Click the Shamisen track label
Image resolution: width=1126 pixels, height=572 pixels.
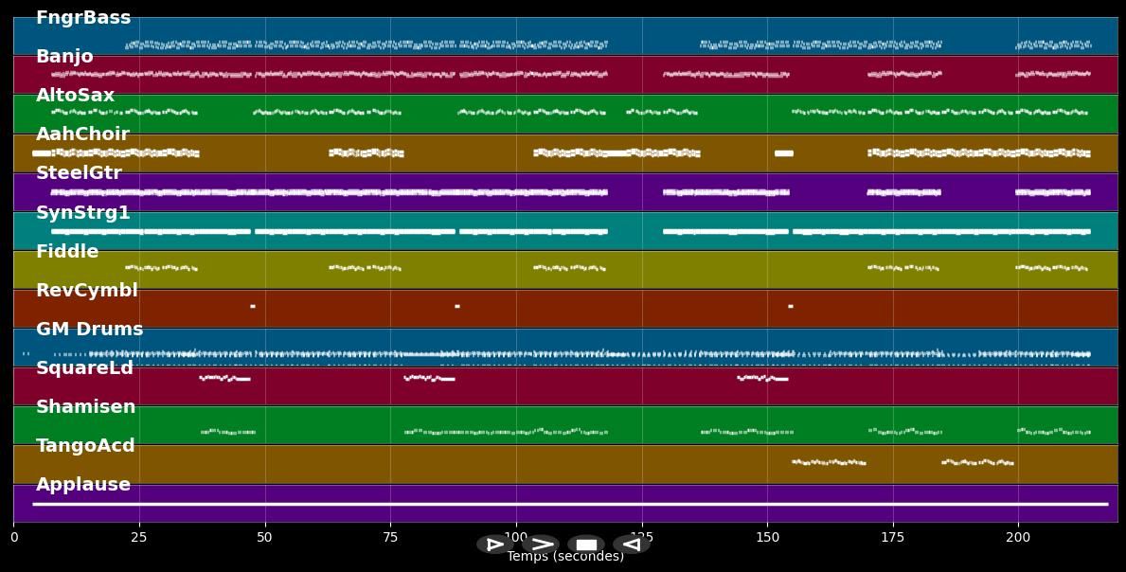tap(86, 407)
